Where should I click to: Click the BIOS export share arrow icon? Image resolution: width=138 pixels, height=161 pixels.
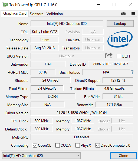pyautogui.click(x=109, y=56)
